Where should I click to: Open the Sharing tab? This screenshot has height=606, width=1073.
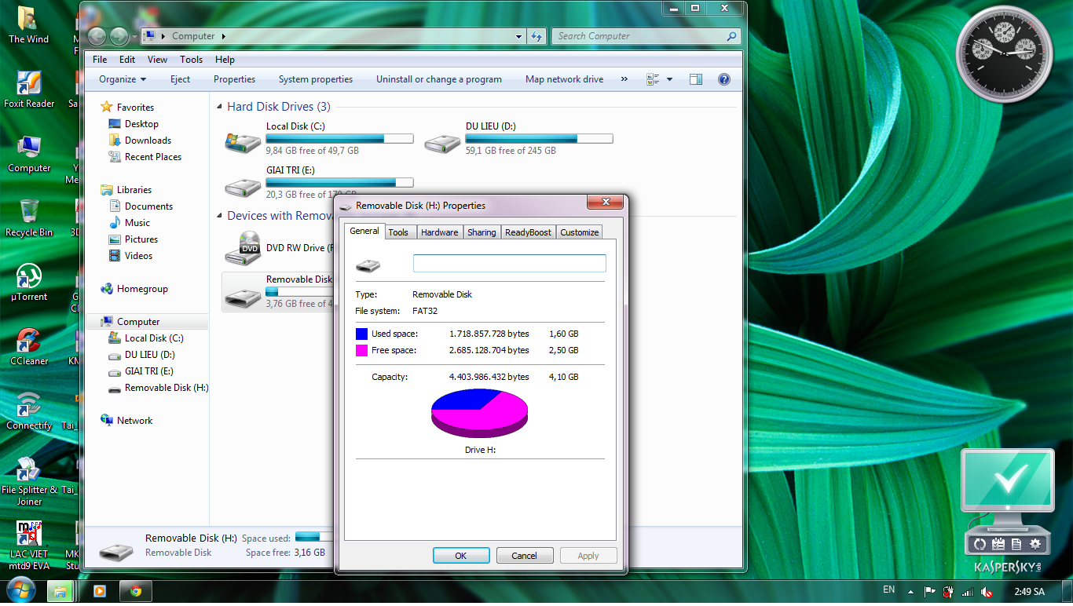[482, 232]
